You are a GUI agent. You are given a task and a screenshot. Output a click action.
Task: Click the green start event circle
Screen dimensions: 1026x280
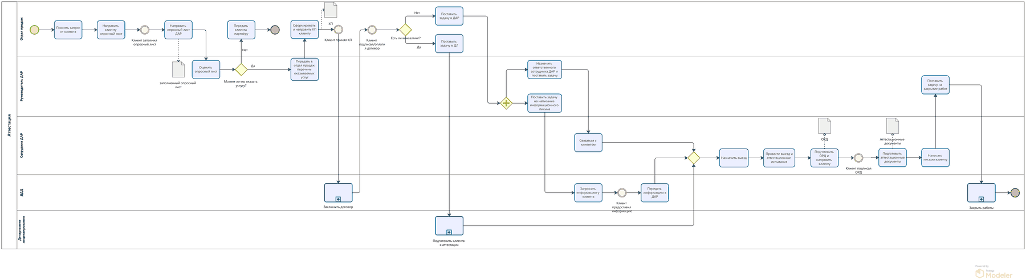click(x=35, y=30)
